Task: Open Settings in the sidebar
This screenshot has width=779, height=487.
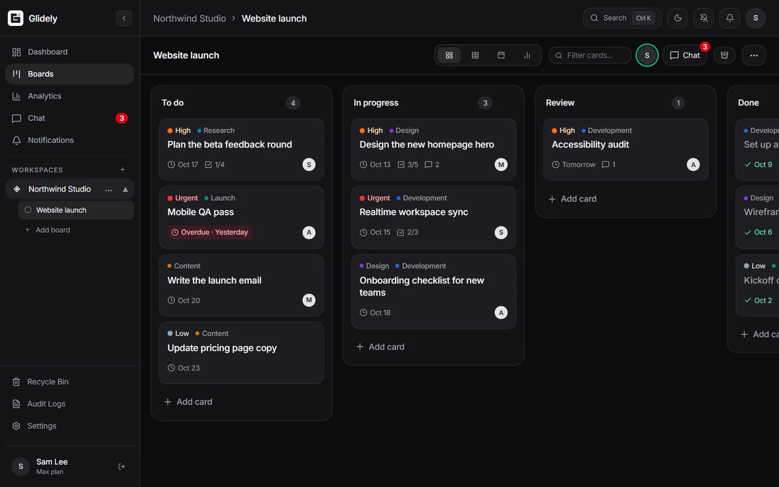Action: (x=70, y=426)
